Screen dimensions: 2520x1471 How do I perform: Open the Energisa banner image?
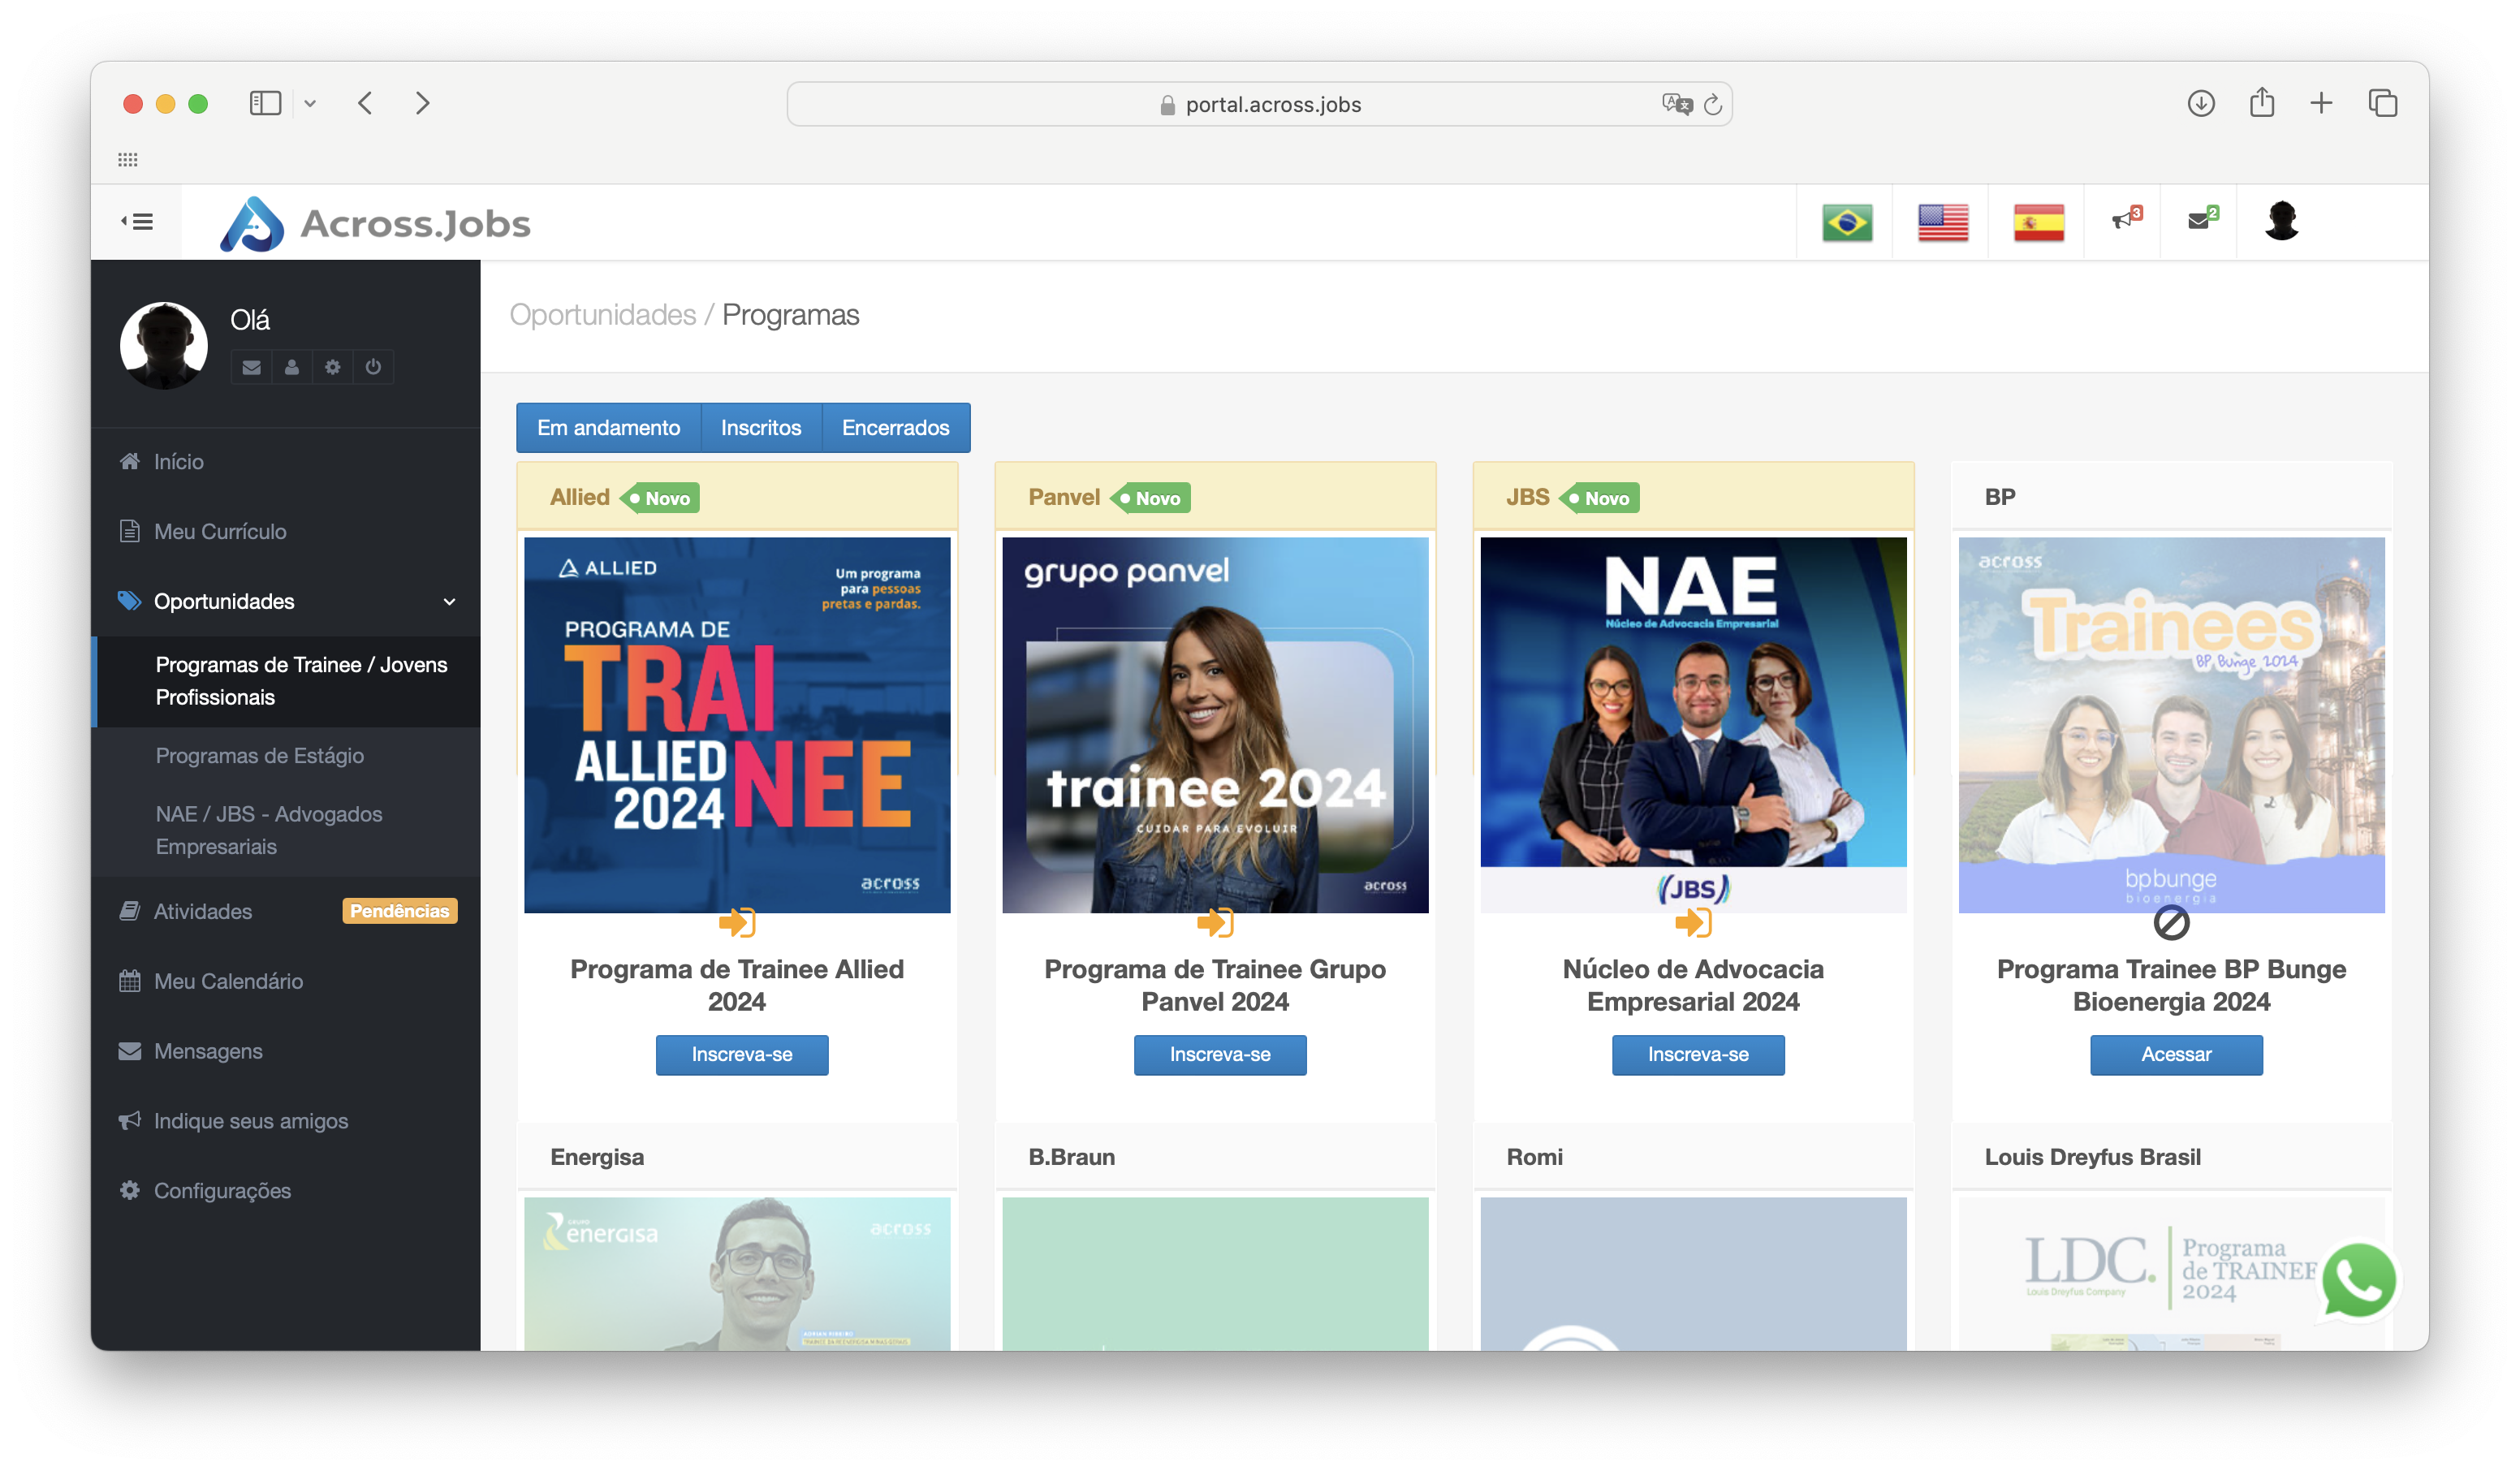pyautogui.click(x=737, y=1273)
